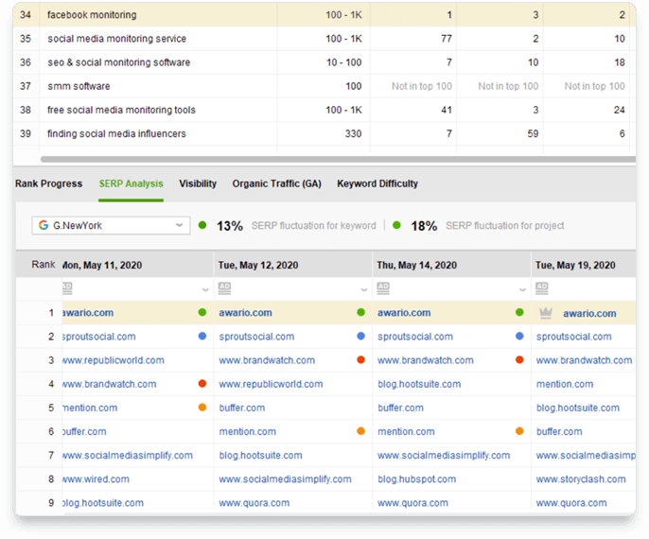Viewport: 649px width, 539px height.
Task: Click the AD icon under Thu, May 14
Action: click(x=383, y=287)
